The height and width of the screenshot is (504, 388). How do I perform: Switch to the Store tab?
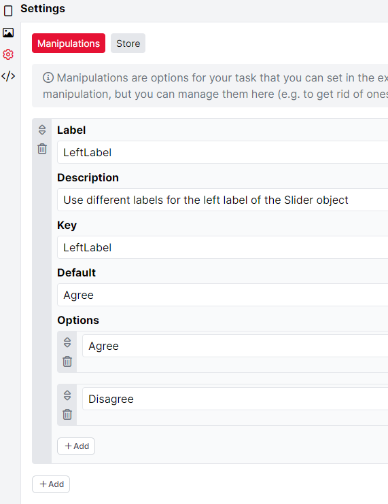click(128, 43)
